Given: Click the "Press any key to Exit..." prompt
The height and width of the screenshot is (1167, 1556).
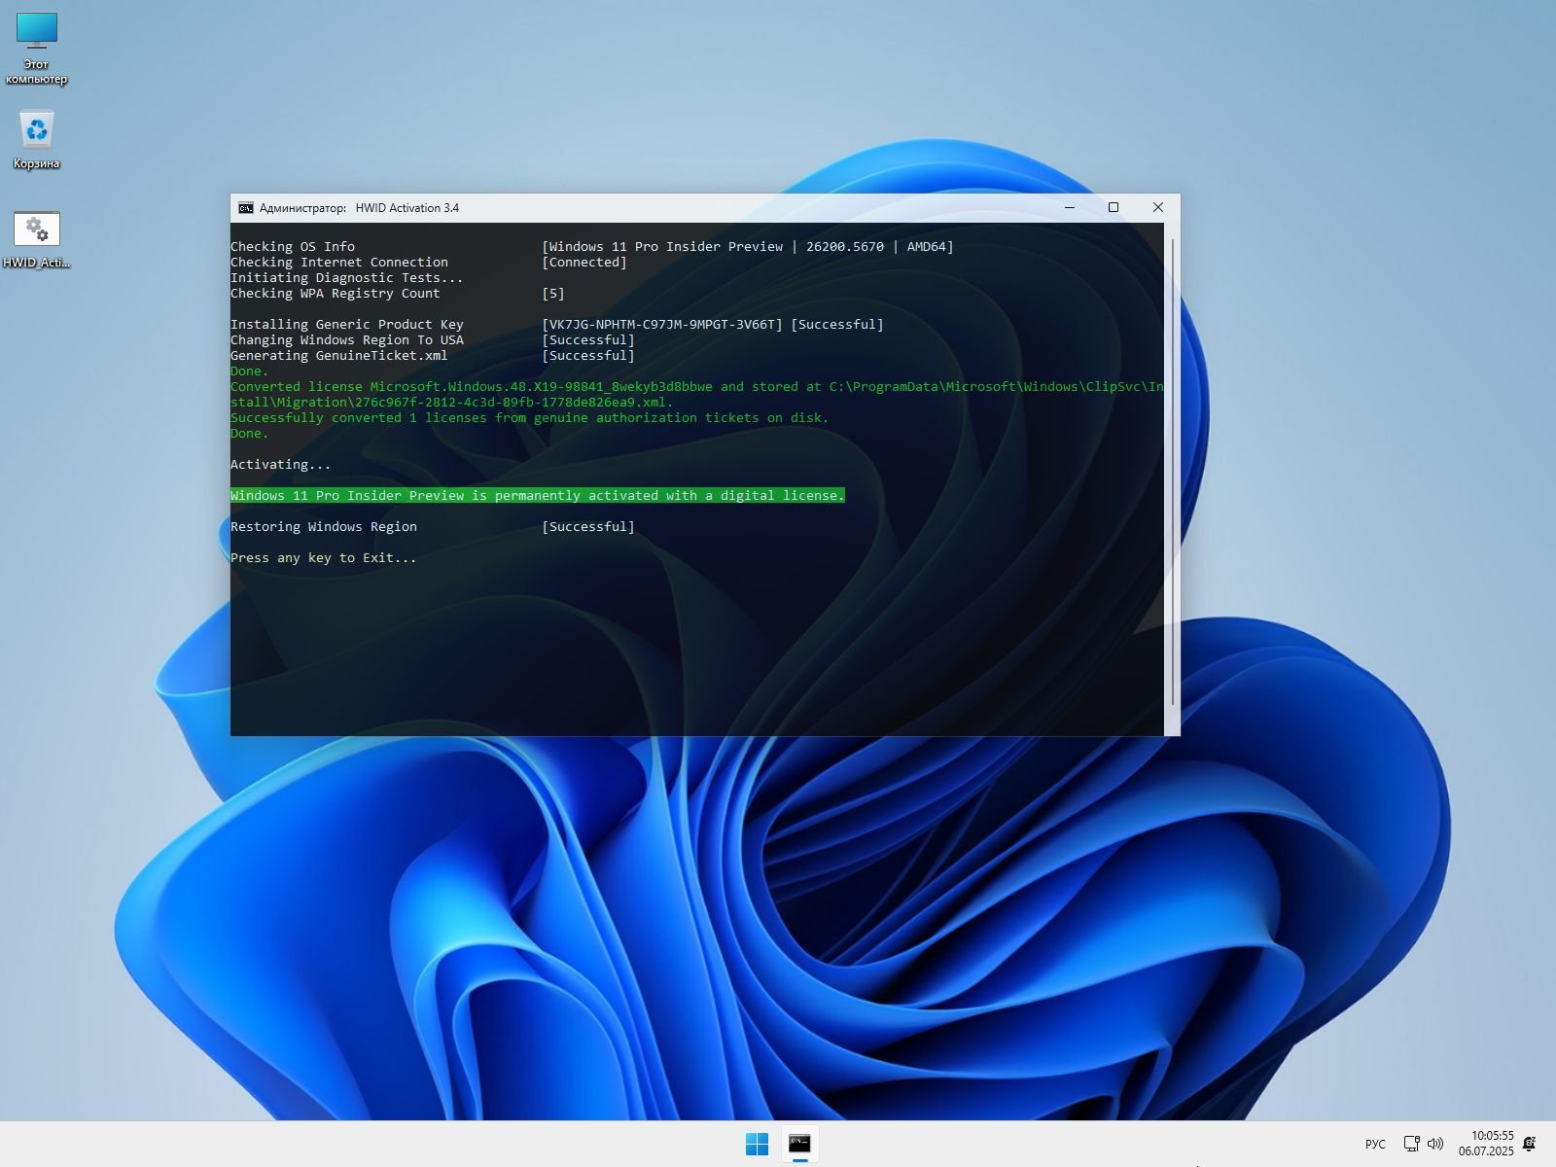Looking at the screenshot, I should (x=324, y=558).
